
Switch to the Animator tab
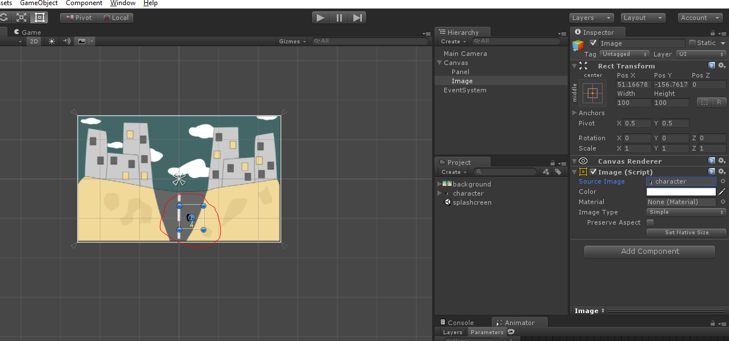pos(519,322)
